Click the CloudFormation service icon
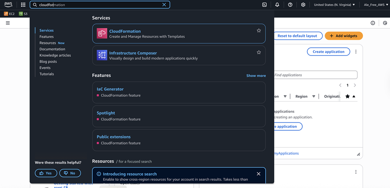390x188 pixels. click(x=102, y=34)
